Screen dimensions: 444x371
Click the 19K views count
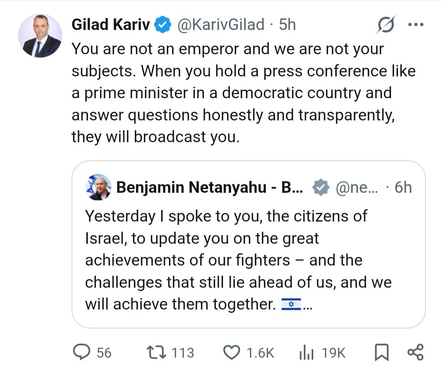333,353
